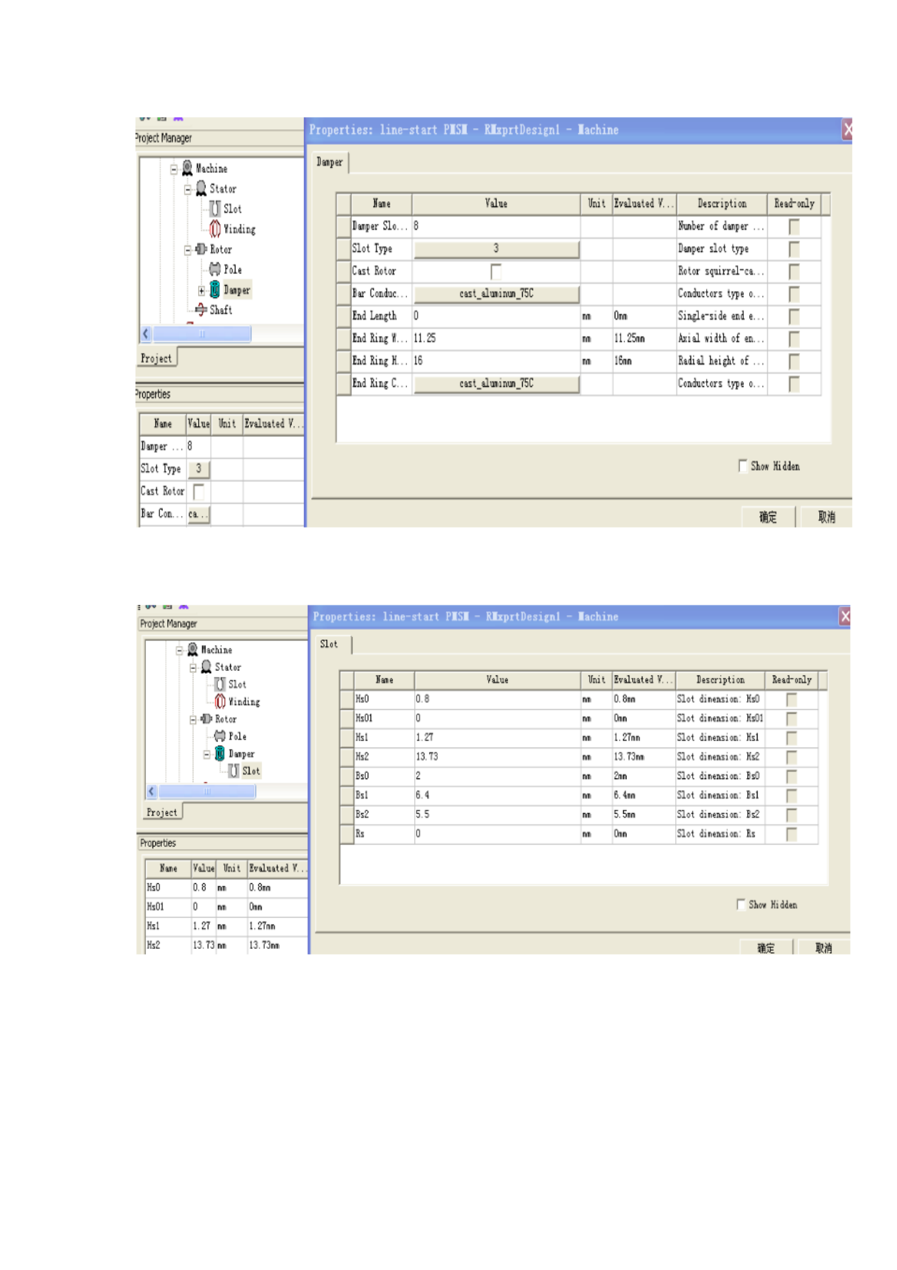Switch to Project tab in upper Project Manager
The height and width of the screenshot is (1270, 897).
tap(156, 358)
